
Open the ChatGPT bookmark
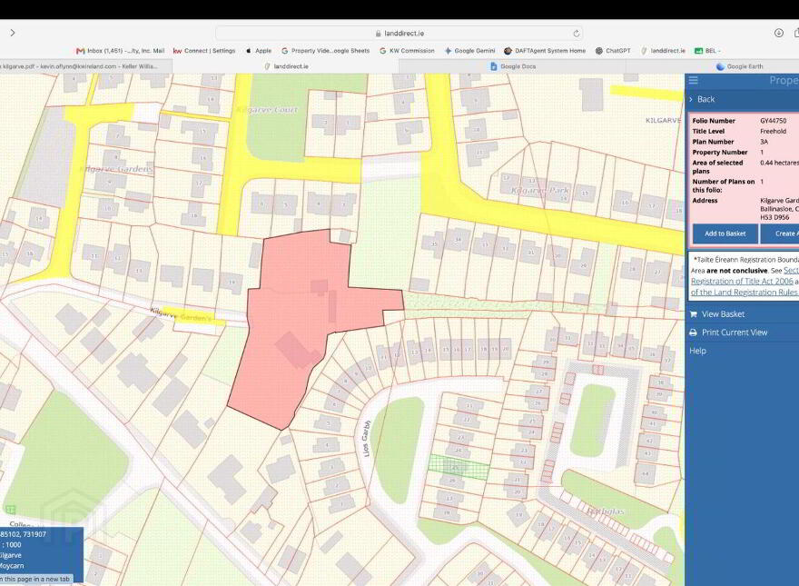tap(613, 51)
